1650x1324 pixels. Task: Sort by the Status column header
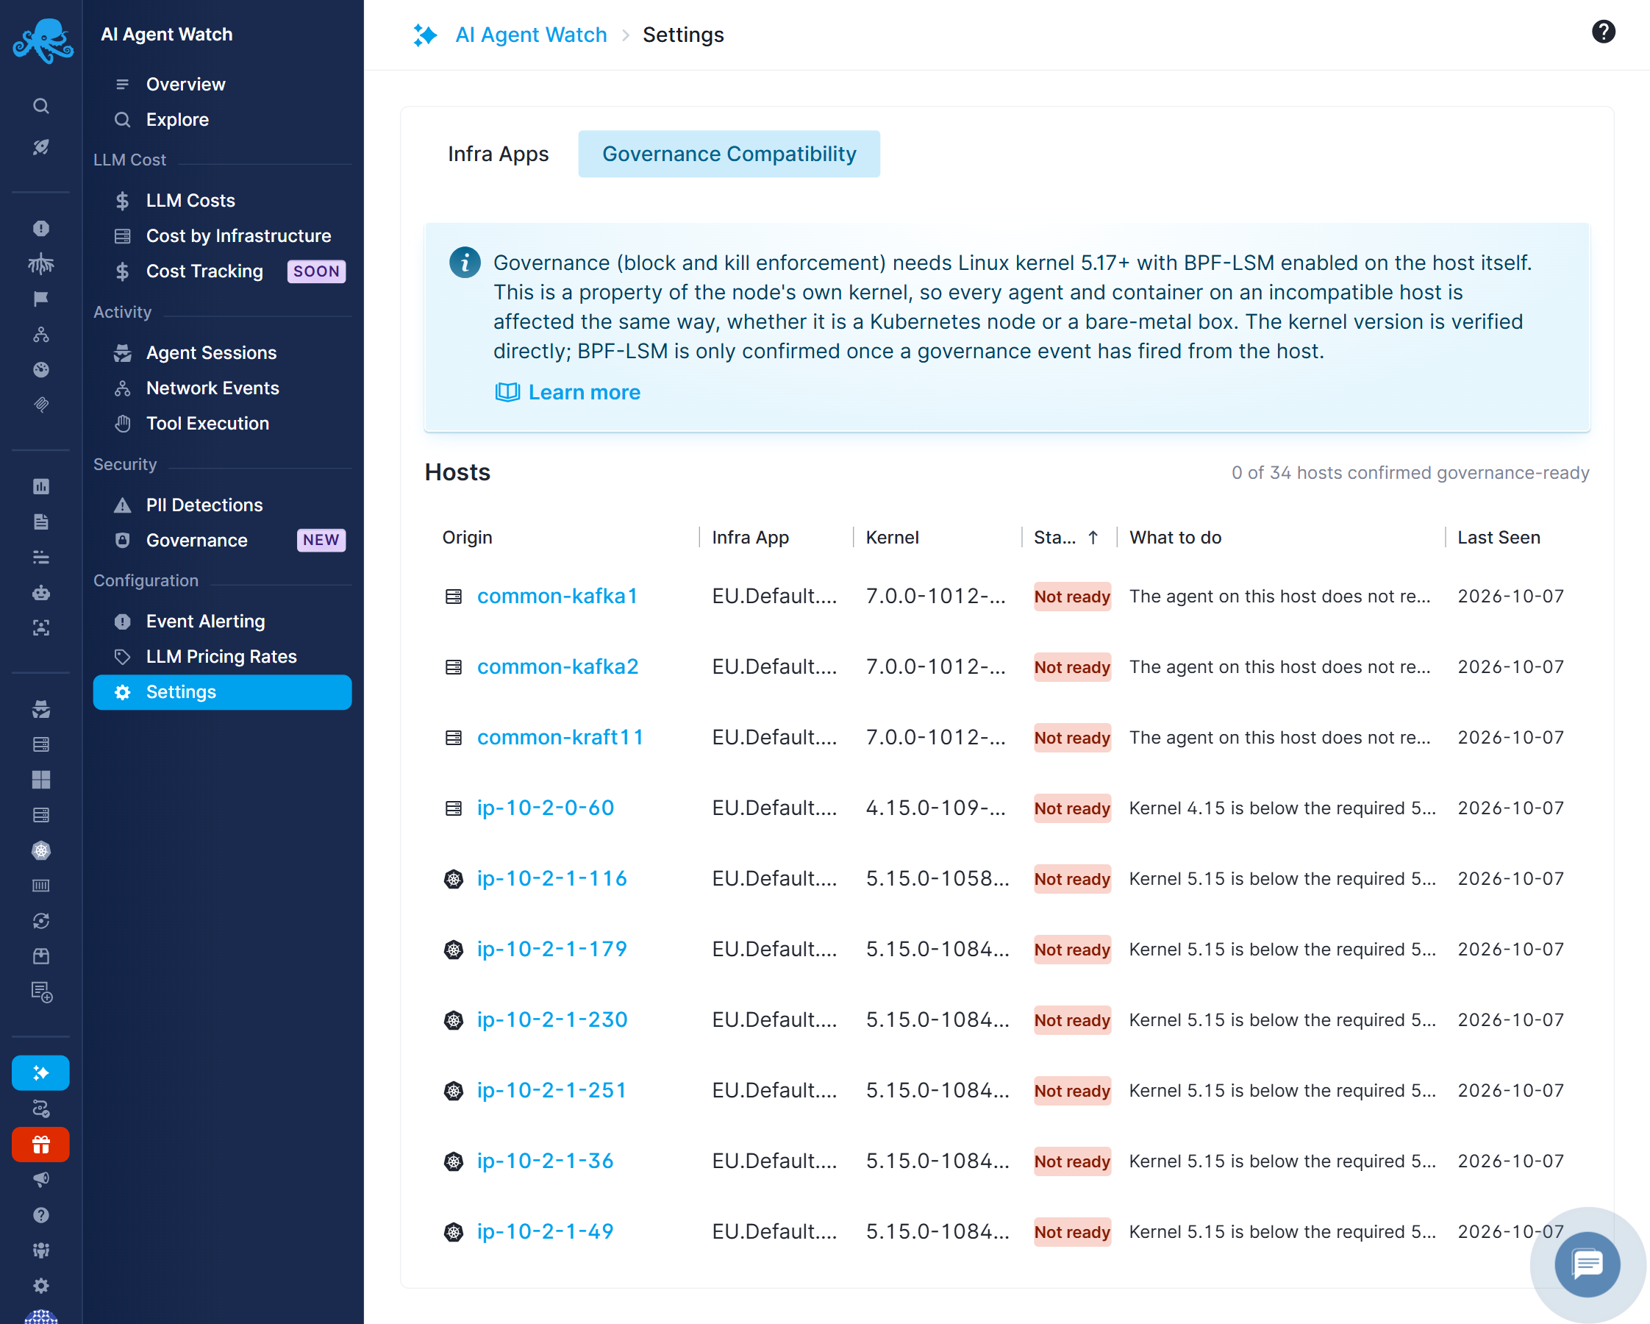click(1066, 538)
